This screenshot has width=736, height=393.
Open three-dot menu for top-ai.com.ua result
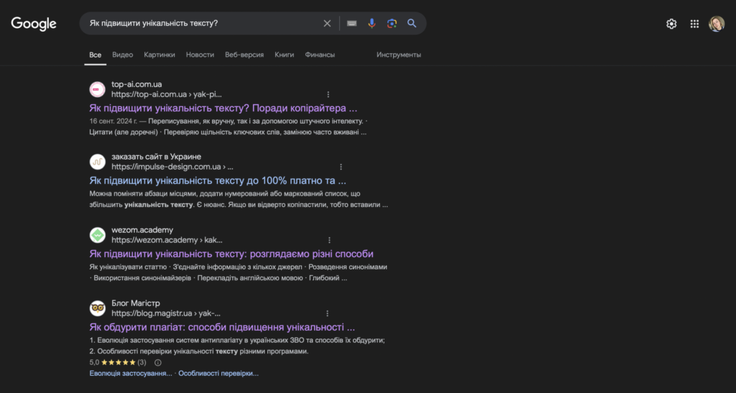coord(328,94)
